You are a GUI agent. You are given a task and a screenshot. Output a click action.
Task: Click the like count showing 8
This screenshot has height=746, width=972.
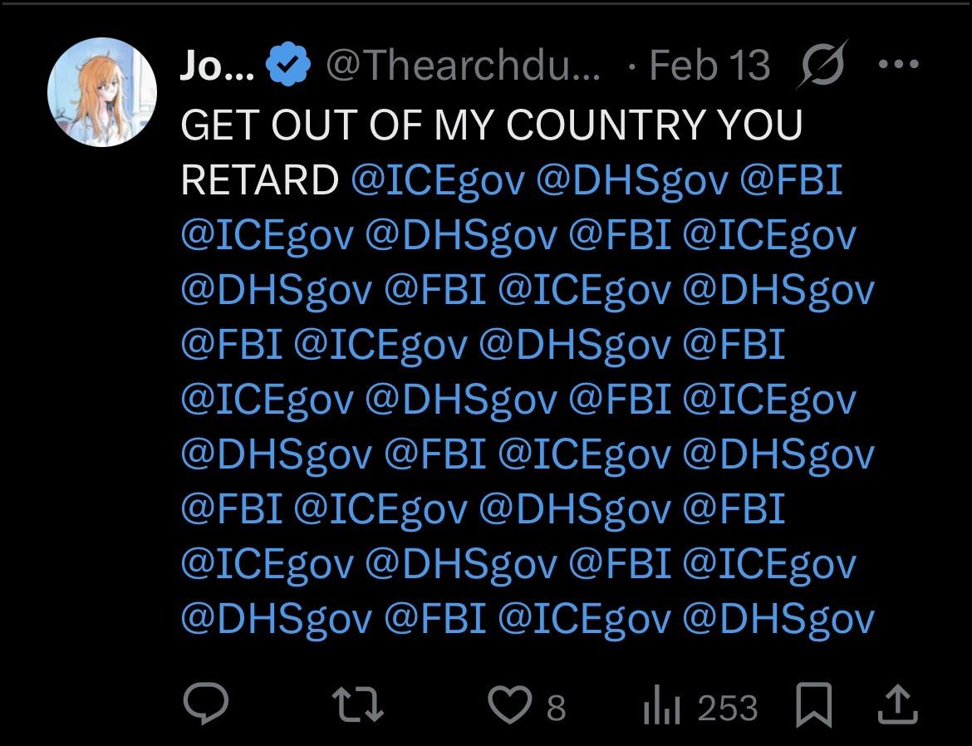[556, 708]
